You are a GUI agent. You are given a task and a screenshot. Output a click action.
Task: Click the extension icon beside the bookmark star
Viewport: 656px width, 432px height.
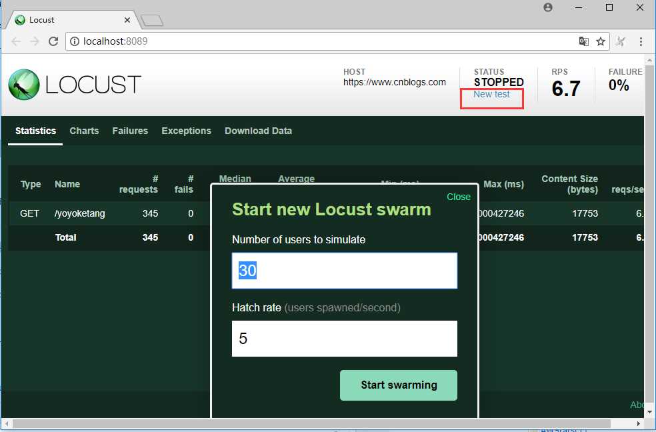621,41
